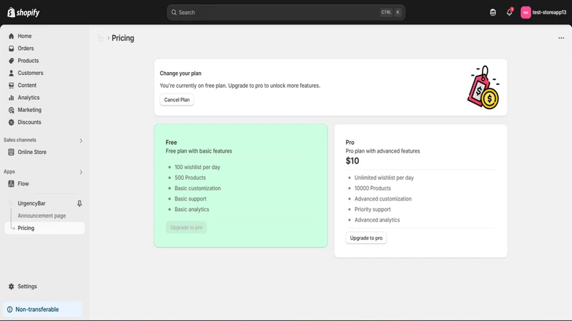Click the Non-transferable info icon

click(x=10, y=310)
